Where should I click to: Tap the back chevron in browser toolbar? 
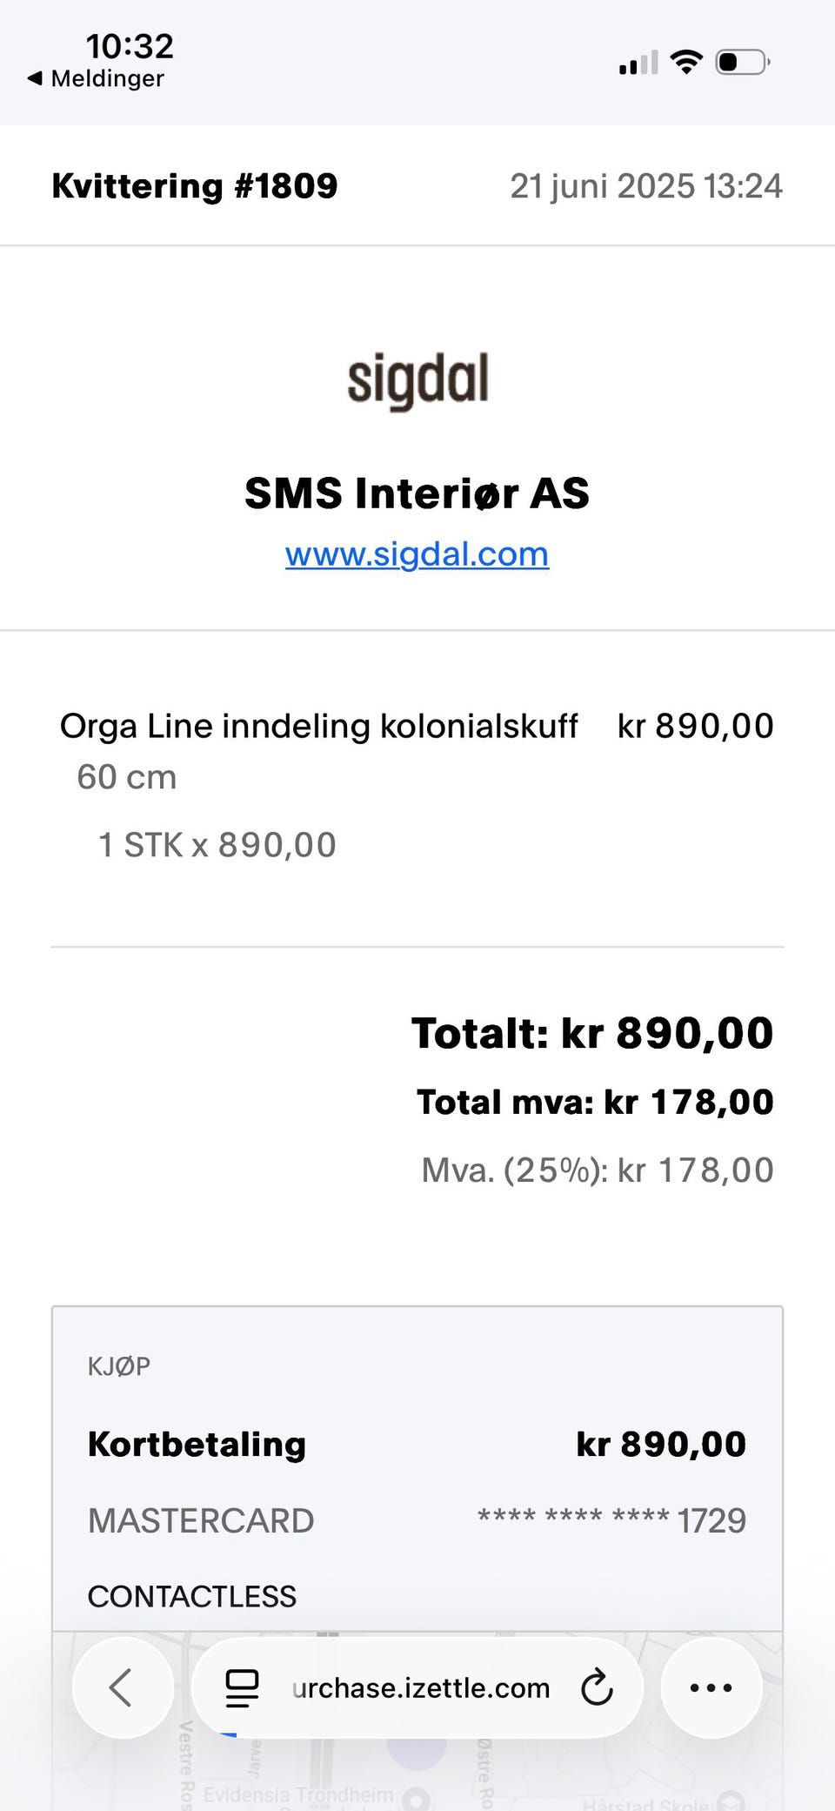(122, 1688)
